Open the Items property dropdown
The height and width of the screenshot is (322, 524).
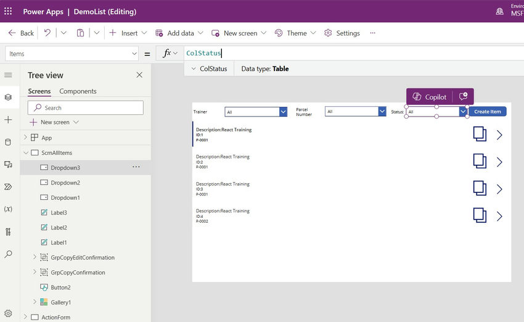click(x=134, y=54)
